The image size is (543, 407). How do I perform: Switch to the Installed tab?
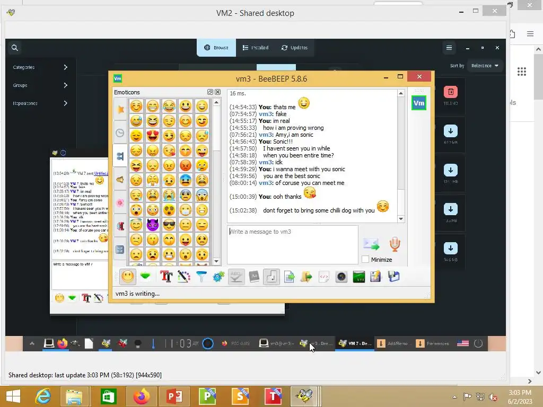click(x=256, y=47)
